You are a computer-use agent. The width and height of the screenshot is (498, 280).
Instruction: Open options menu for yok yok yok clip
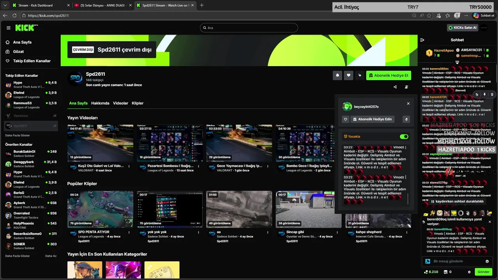199,232
